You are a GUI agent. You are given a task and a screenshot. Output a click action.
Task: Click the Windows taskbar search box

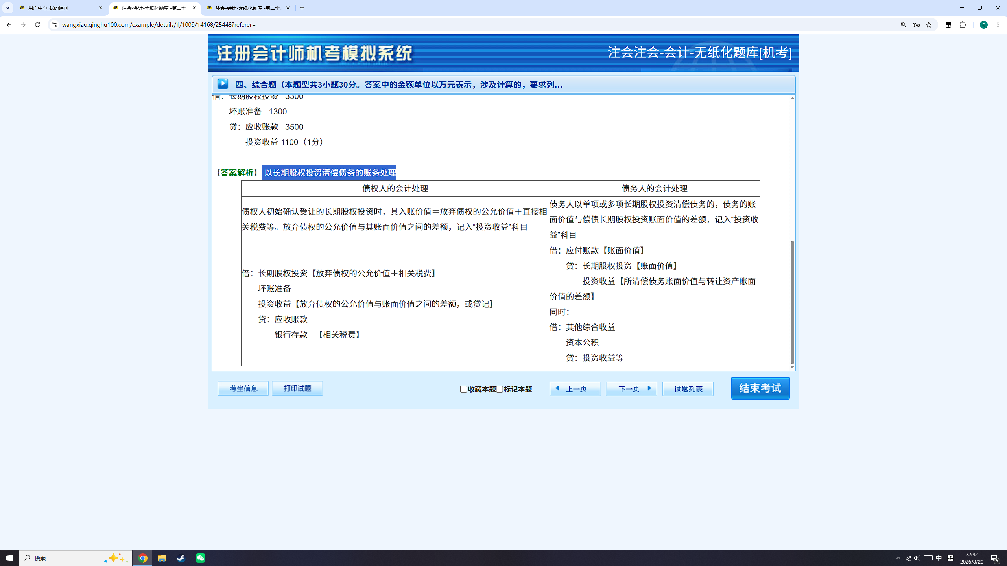[76, 558]
